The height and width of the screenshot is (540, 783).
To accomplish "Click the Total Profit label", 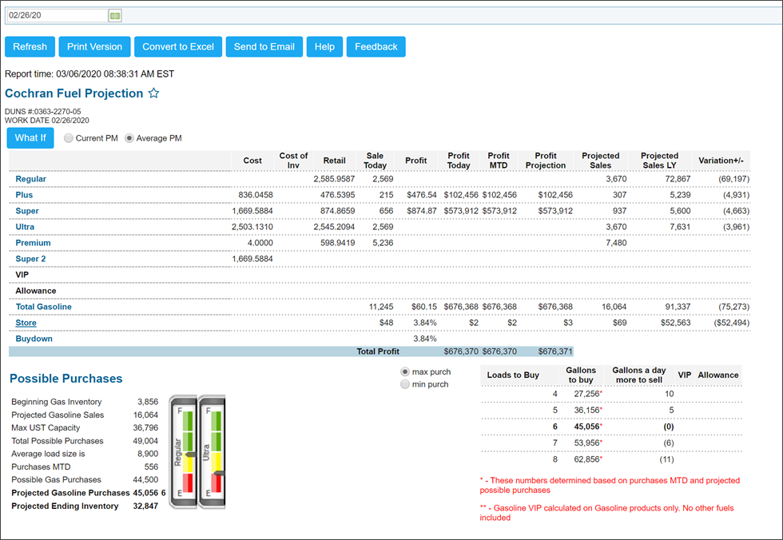I will tap(378, 351).
